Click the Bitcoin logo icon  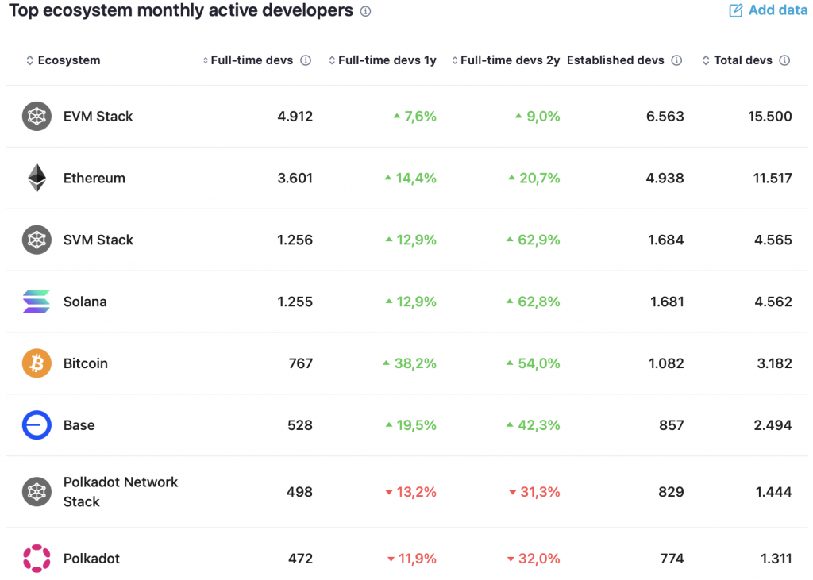pos(37,363)
